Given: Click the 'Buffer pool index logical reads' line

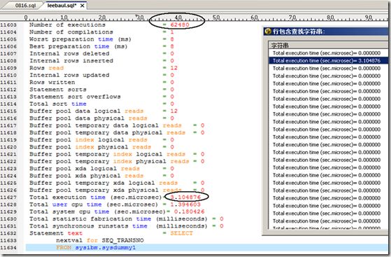Looking at the screenshot, I should pos(88,140).
